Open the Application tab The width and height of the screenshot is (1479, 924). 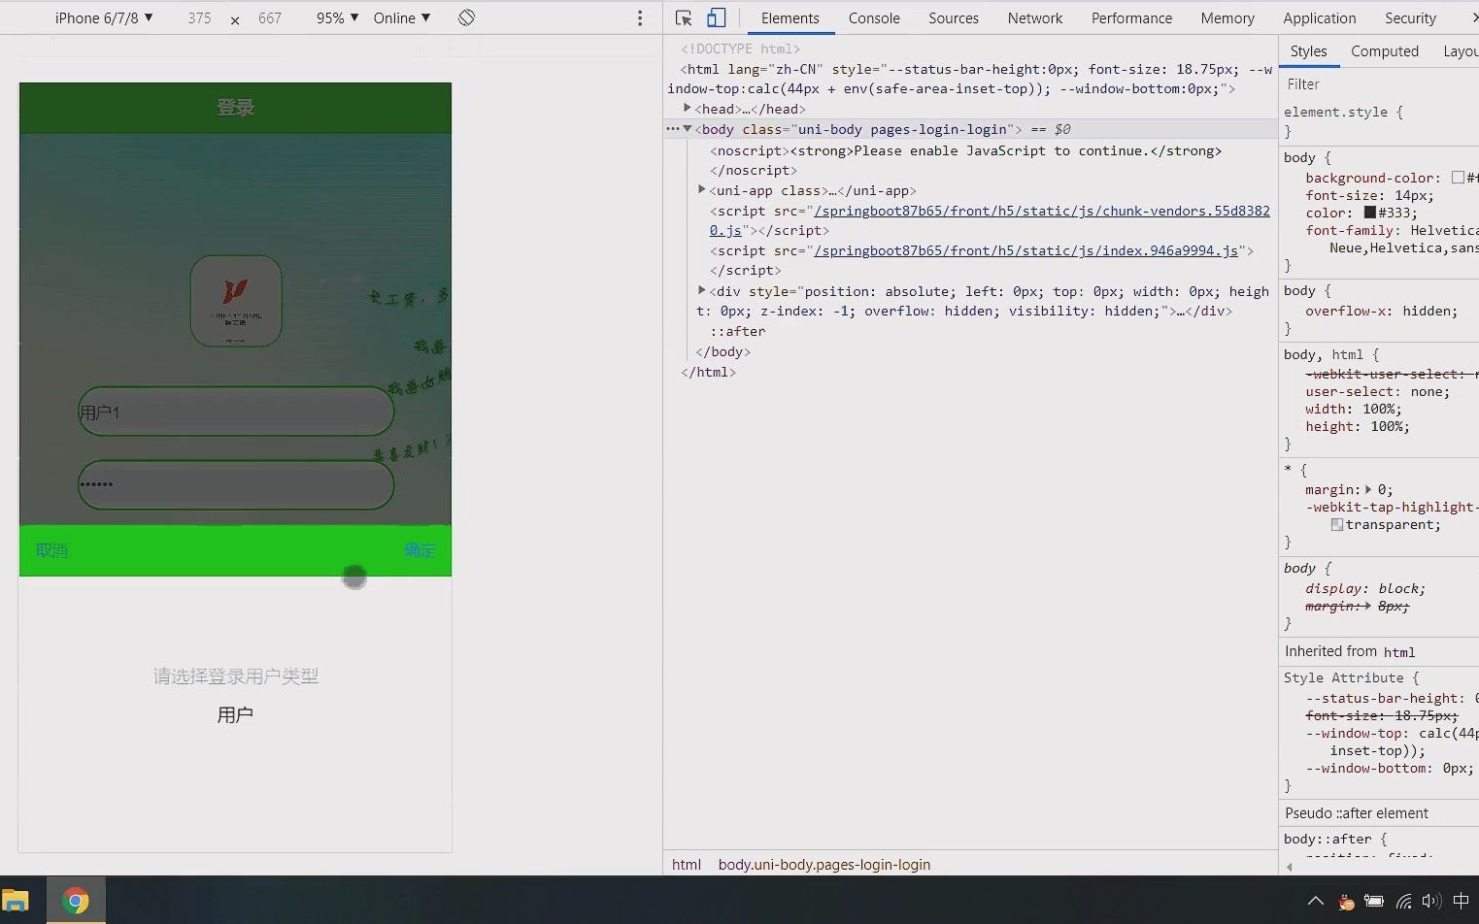pyautogui.click(x=1319, y=17)
